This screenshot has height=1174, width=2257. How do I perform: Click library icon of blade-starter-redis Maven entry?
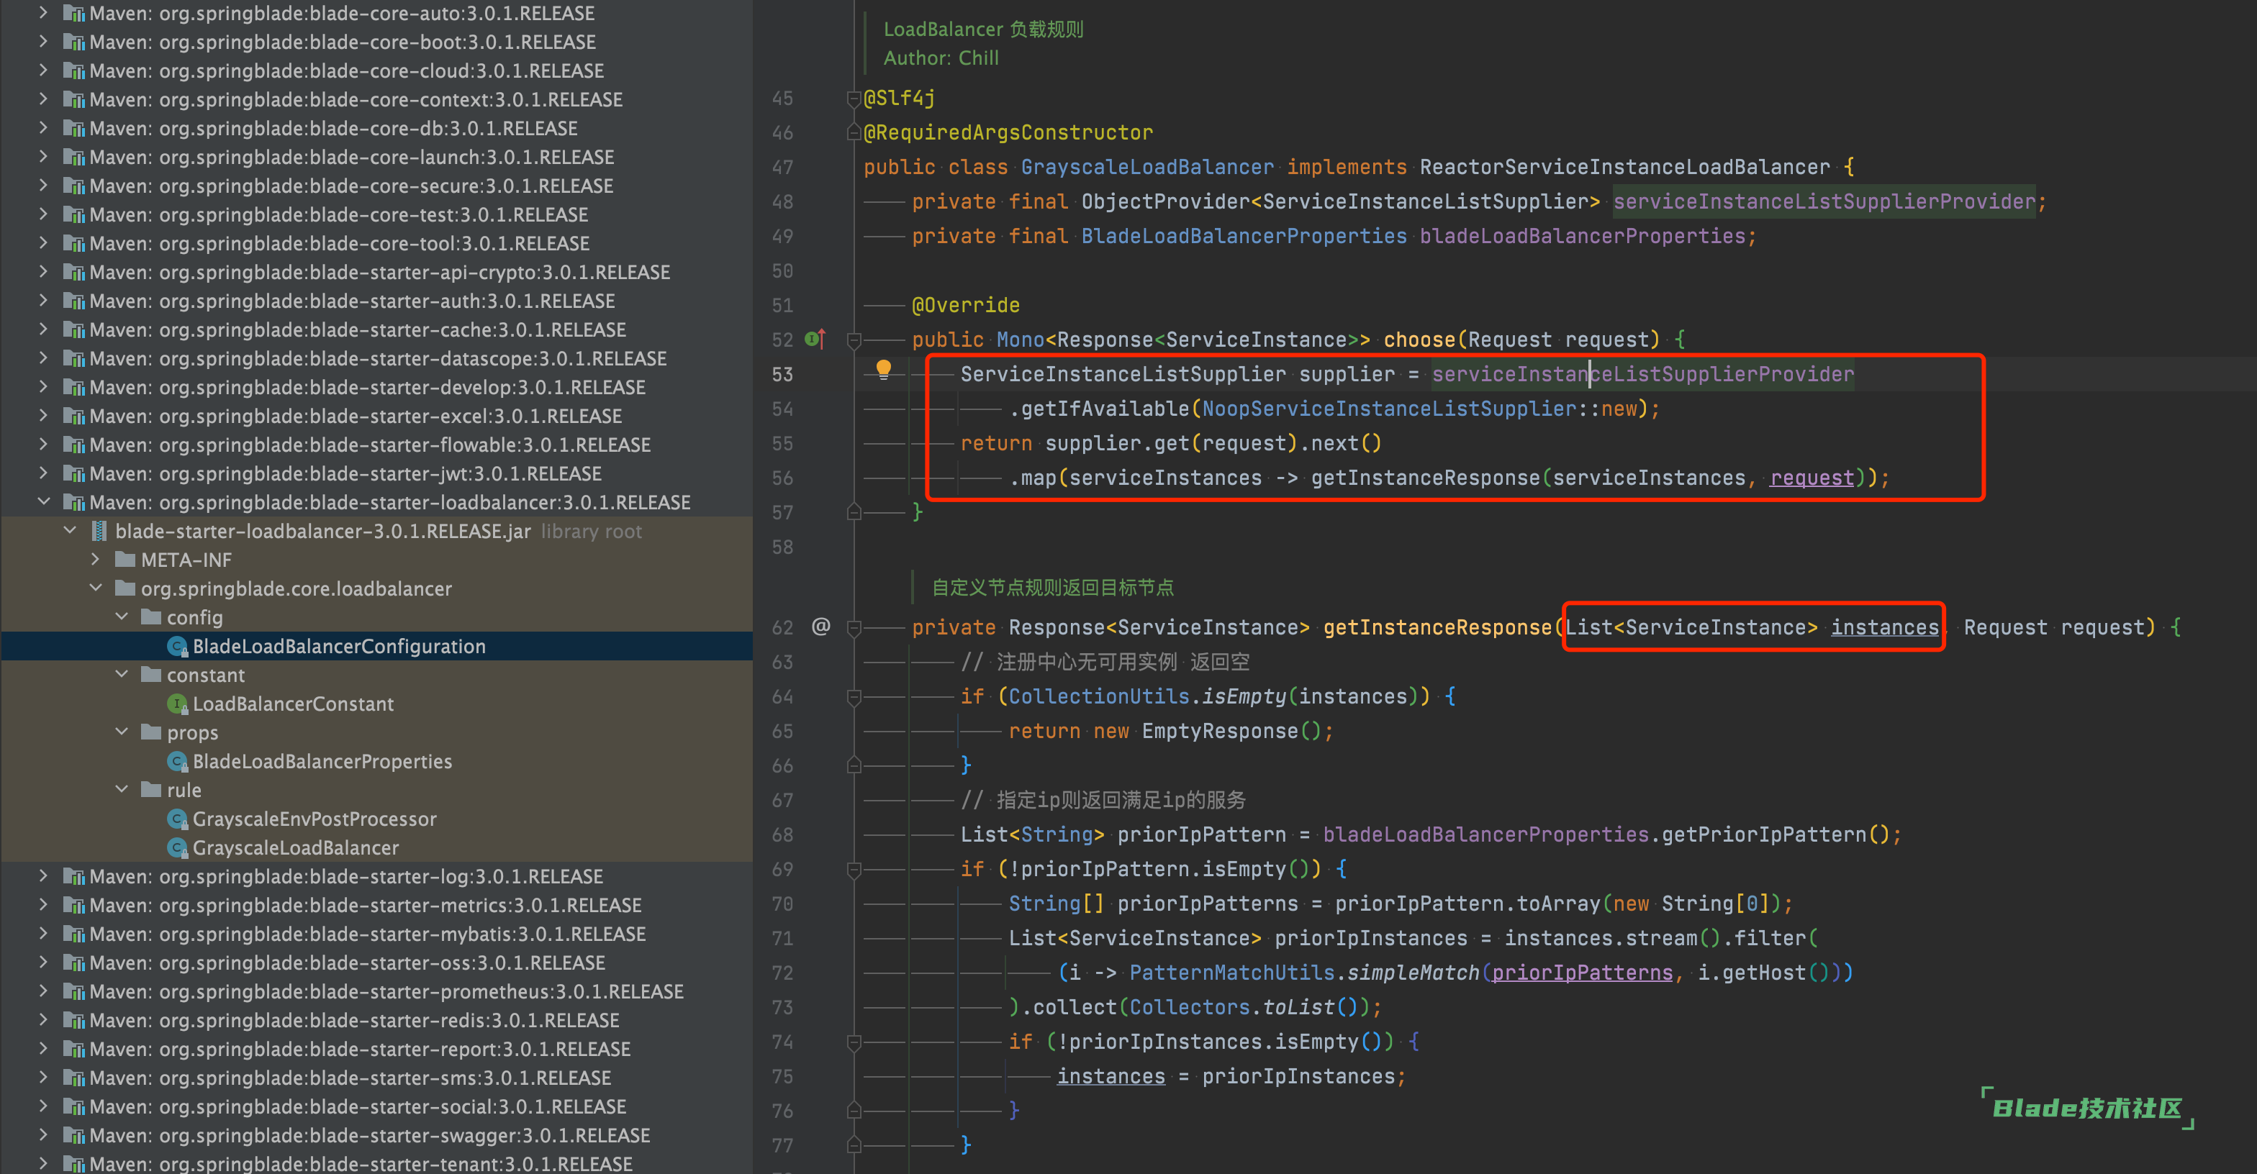coord(74,1021)
